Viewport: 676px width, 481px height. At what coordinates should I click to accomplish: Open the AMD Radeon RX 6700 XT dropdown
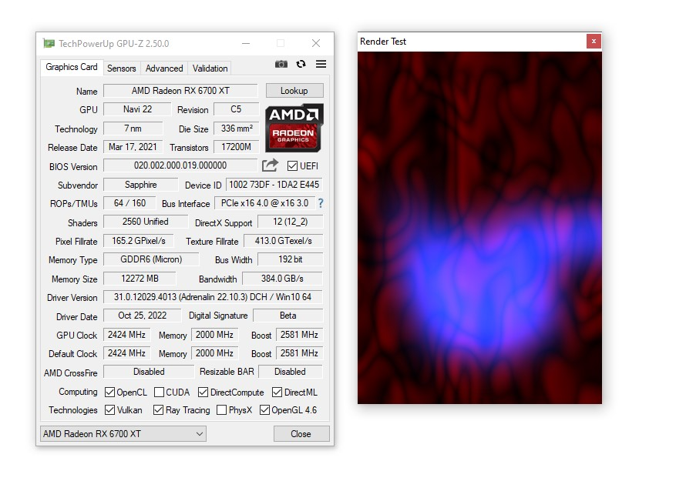point(123,433)
